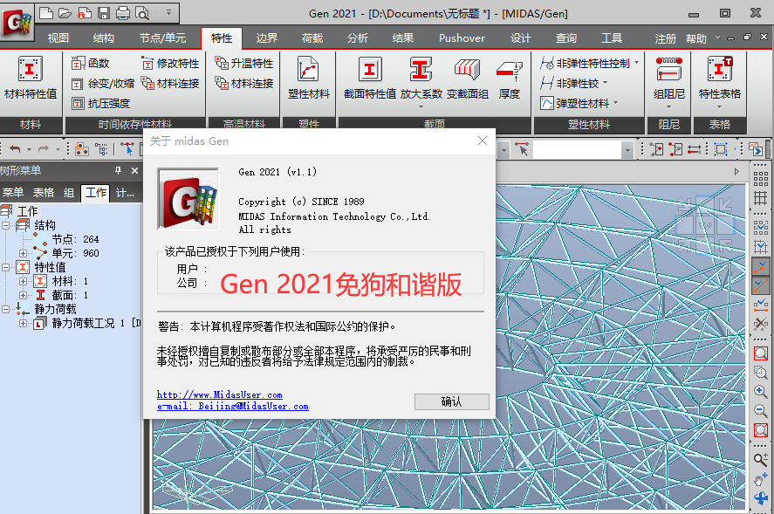774x514 pixels.
Task: Select the 表格 tab in tree panel
Action: point(44,193)
